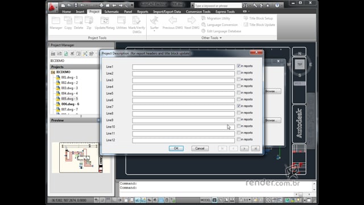364x205 pixels.
Task: Open the Import/Export Data tab
Action: click(x=167, y=11)
